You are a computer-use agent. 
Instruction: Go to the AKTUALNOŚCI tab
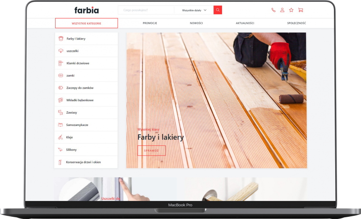tap(245, 23)
